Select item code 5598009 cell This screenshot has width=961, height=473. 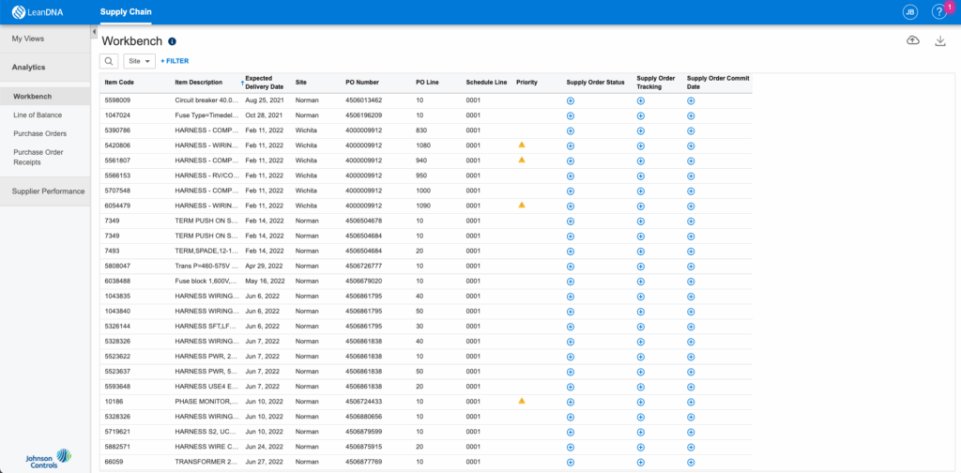(x=117, y=99)
